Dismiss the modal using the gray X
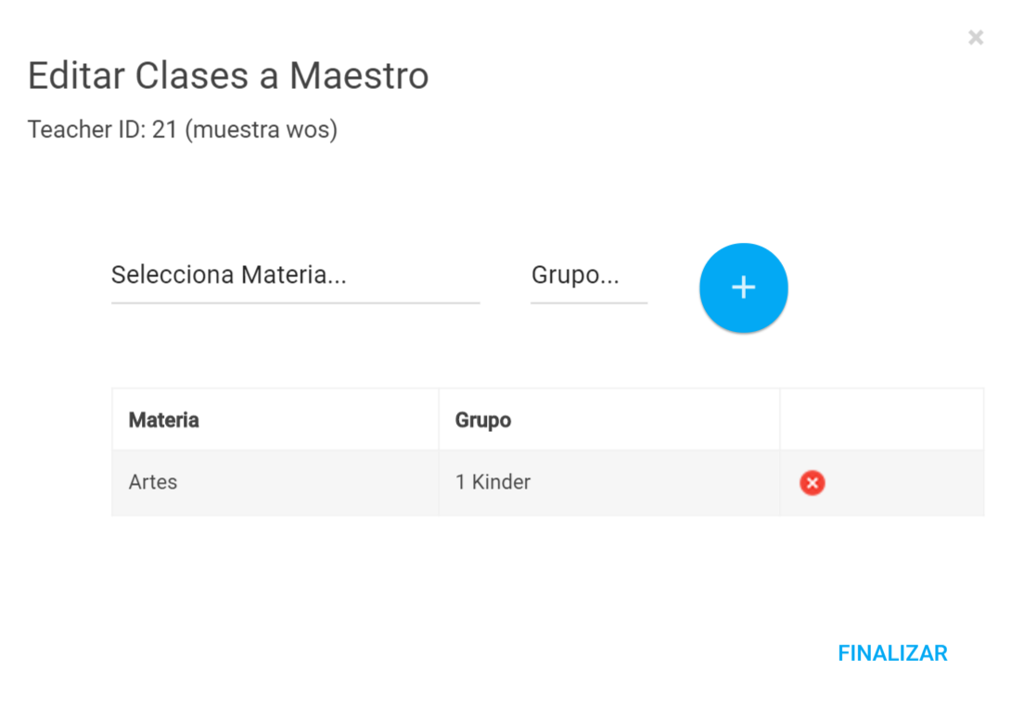Viewport: 1011px width, 711px height. [976, 37]
